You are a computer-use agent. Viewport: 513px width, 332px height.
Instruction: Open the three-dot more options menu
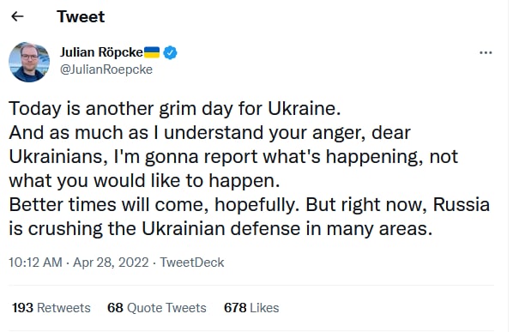486,52
